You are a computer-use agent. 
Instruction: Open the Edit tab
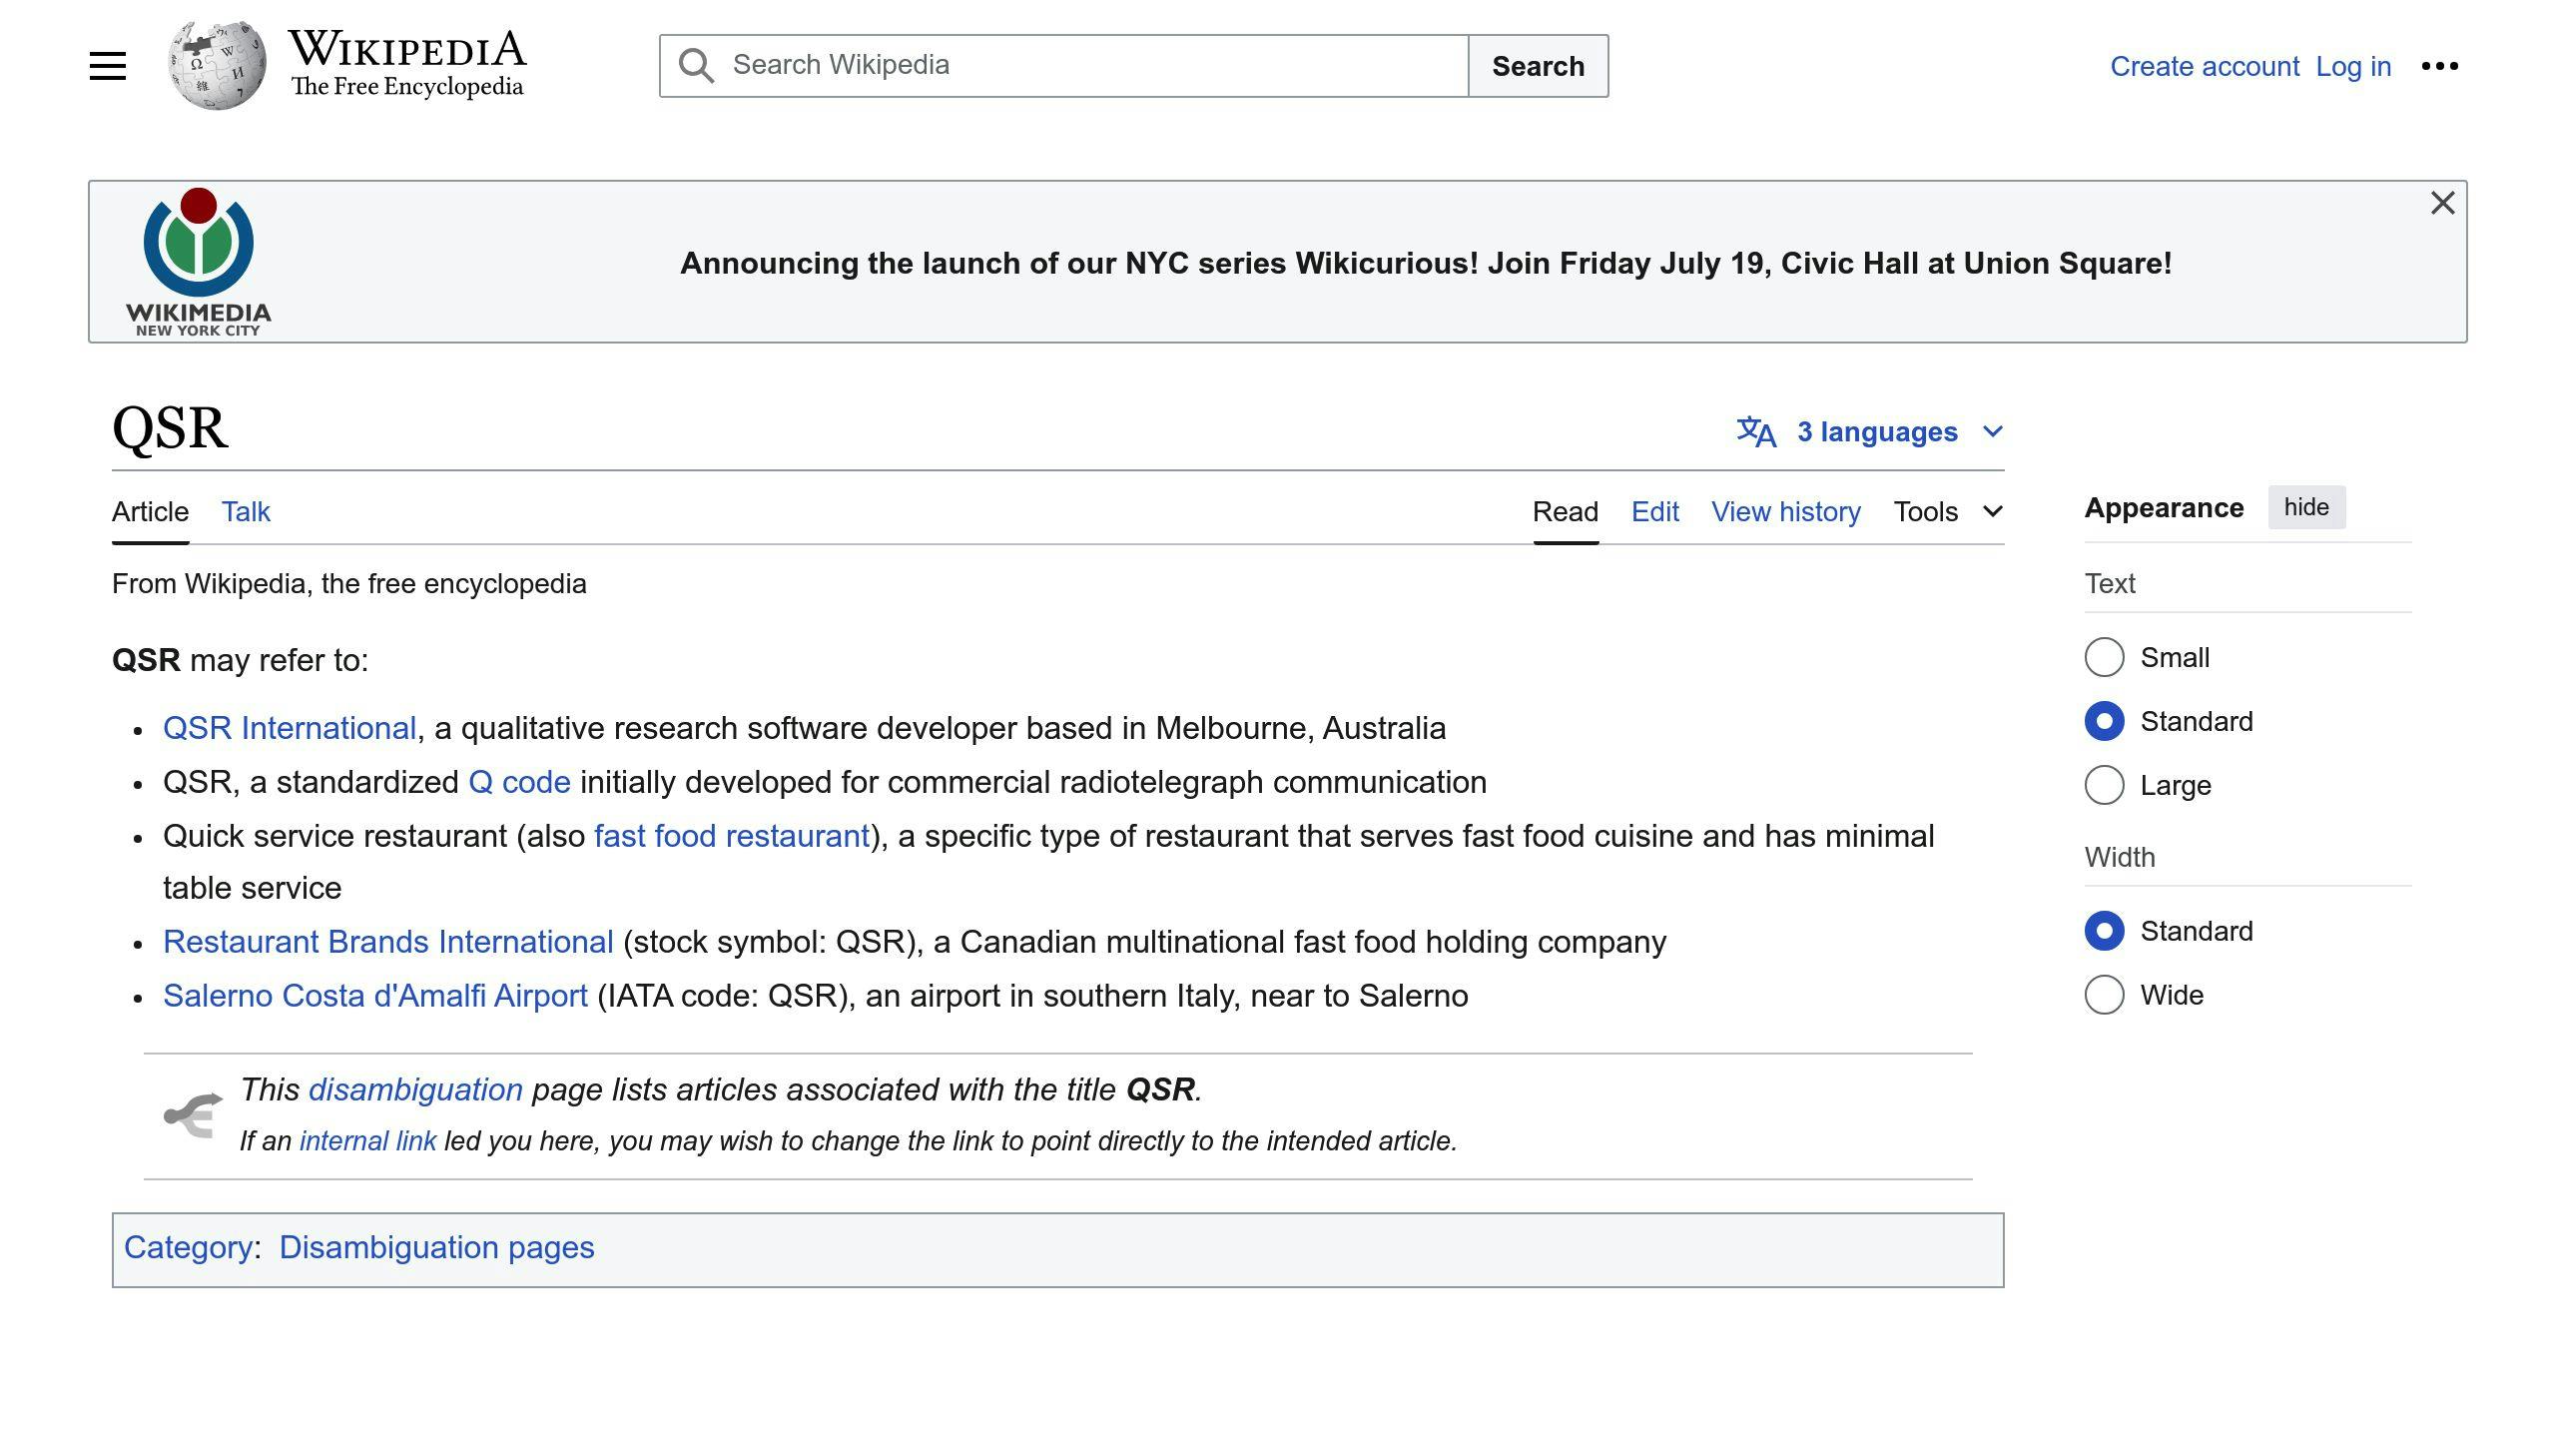pos(1655,511)
